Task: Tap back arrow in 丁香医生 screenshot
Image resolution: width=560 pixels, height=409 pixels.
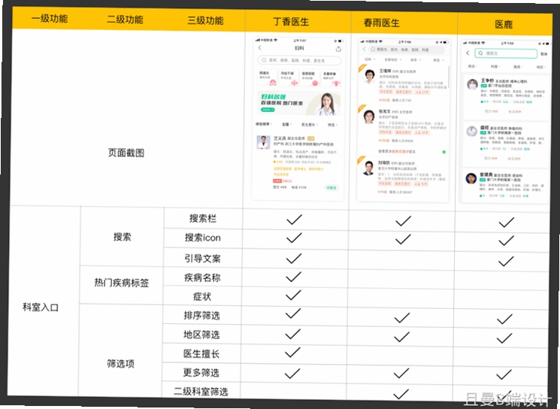Action: [259, 48]
